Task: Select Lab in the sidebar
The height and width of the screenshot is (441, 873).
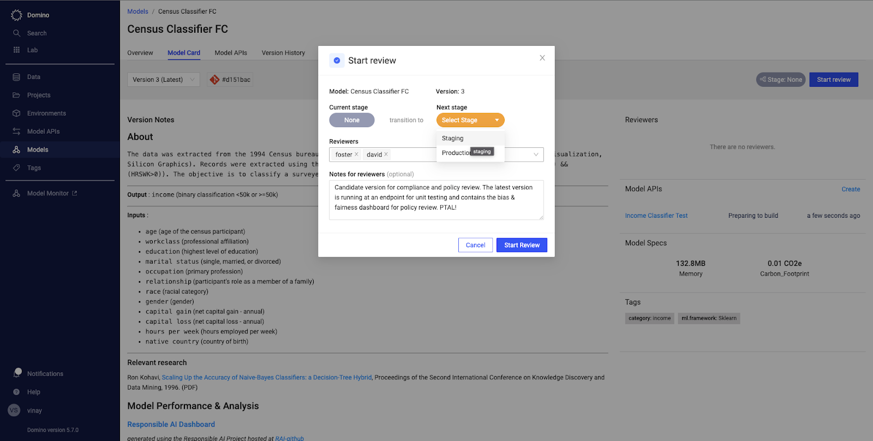Action: [x=33, y=50]
